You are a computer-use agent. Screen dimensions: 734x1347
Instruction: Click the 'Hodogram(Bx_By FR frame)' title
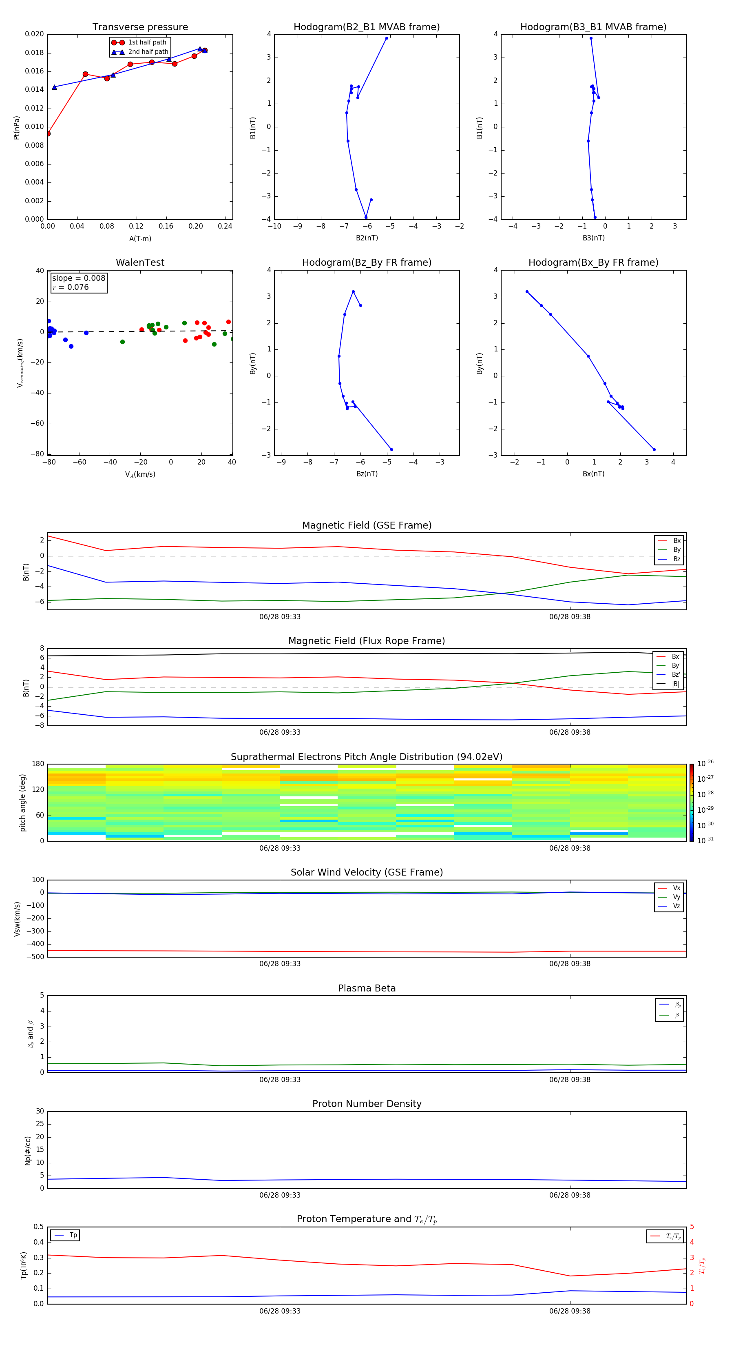point(593,262)
